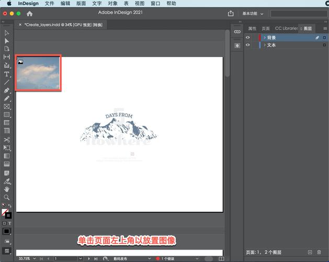Switch to the 页面 panel tab
The width and height of the screenshot is (329, 262).
click(x=266, y=28)
